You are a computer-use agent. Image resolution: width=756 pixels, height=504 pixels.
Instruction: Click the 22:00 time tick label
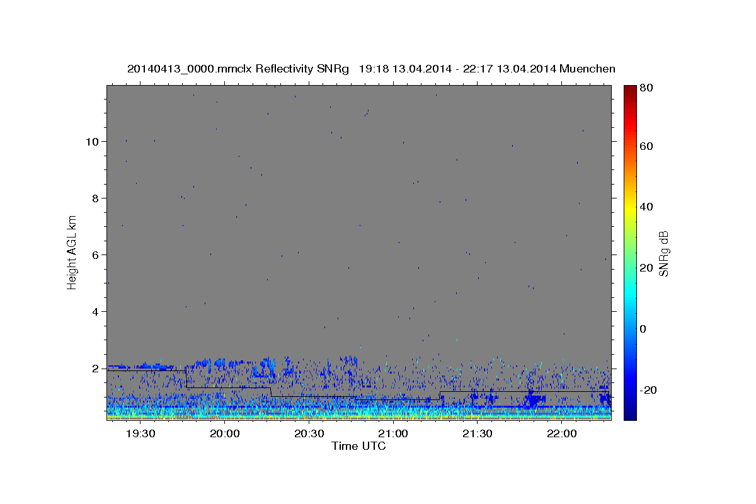[561, 433]
